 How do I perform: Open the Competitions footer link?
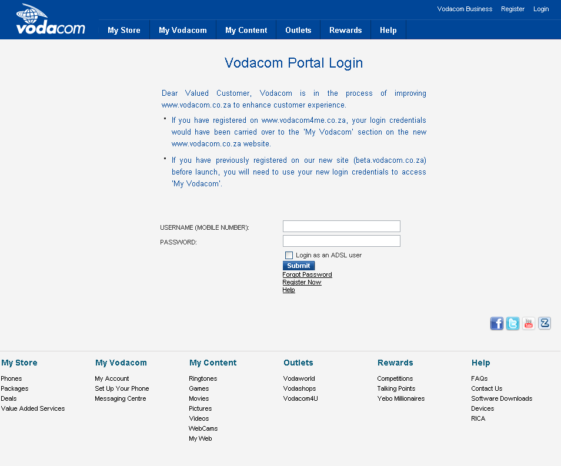tap(395, 378)
